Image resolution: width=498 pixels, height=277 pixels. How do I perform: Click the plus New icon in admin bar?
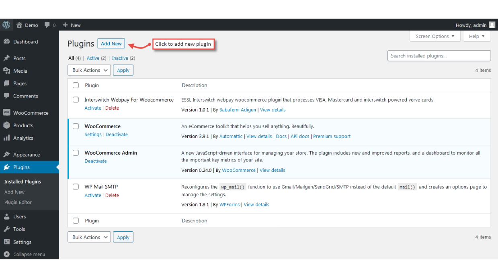65,25
